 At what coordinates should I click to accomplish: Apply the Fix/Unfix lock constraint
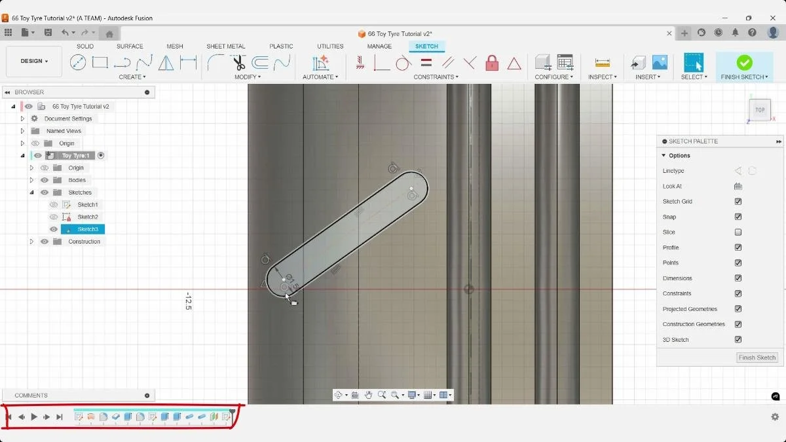[492, 63]
